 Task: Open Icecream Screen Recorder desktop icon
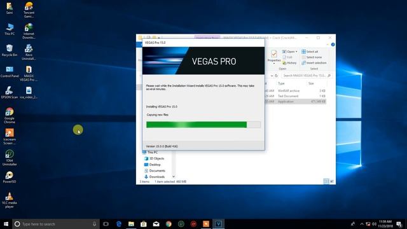[10, 137]
